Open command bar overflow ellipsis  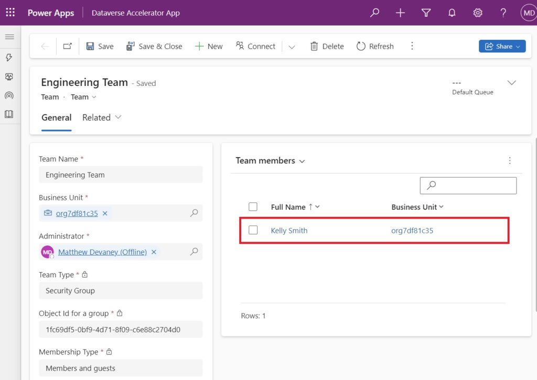(x=412, y=46)
